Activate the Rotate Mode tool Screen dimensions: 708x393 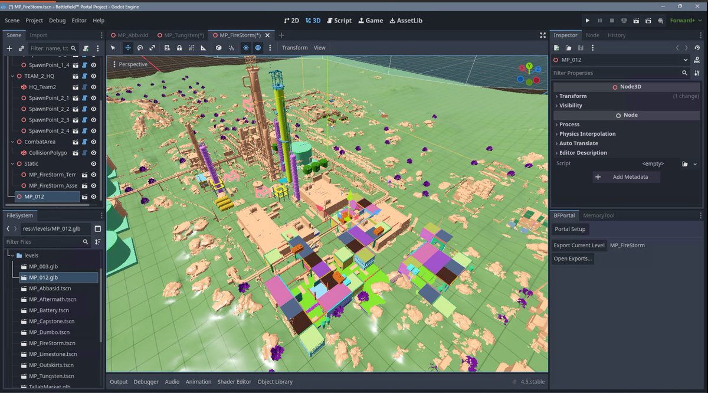coord(140,48)
